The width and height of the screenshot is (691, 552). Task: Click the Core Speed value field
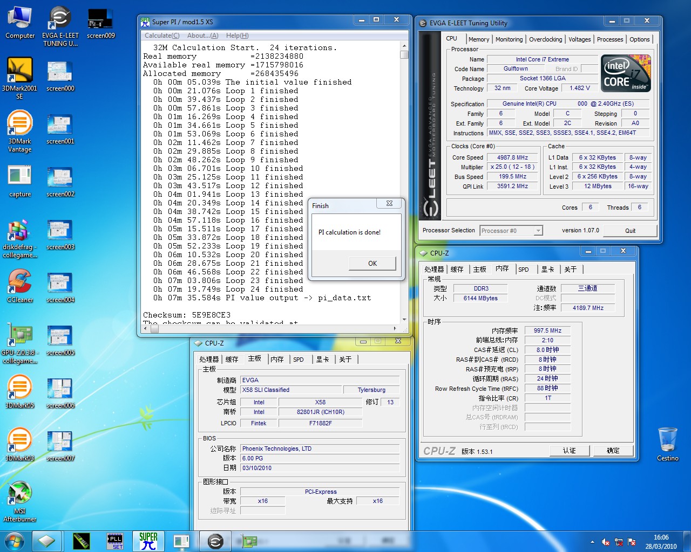[512, 158]
